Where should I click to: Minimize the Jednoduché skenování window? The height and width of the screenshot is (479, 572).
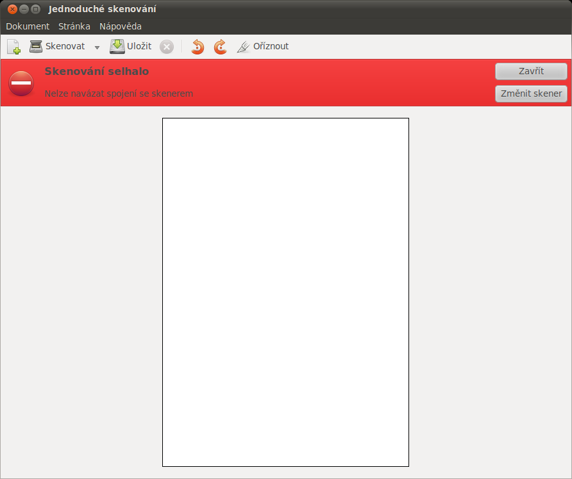[x=24, y=9]
